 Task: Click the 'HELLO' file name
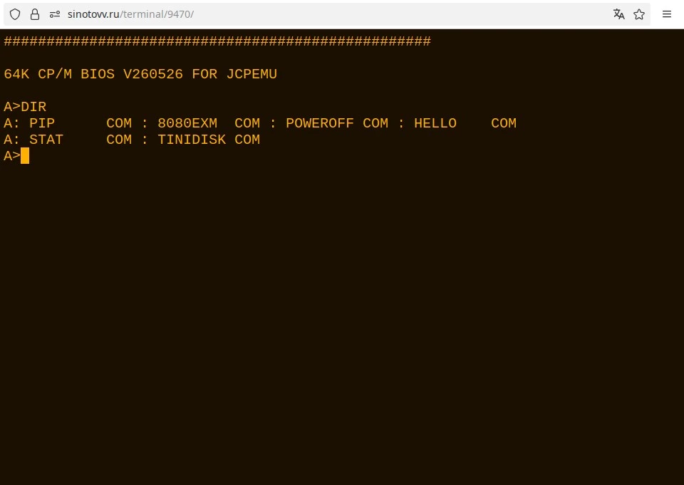tap(435, 123)
